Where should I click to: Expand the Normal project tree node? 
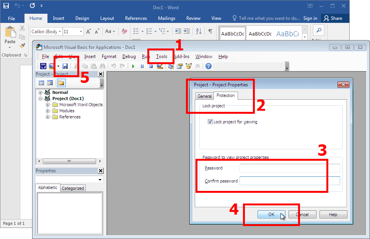[41, 92]
